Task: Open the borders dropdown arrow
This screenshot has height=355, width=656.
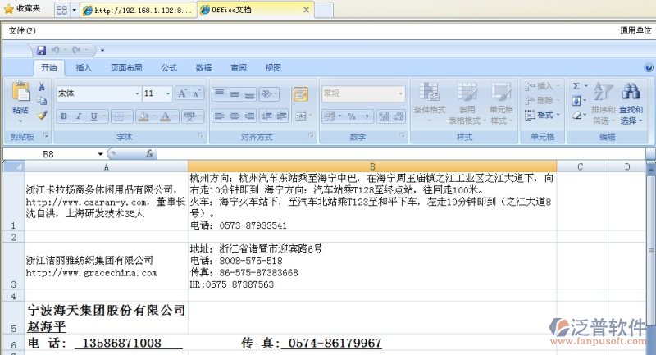Action: 130,116
